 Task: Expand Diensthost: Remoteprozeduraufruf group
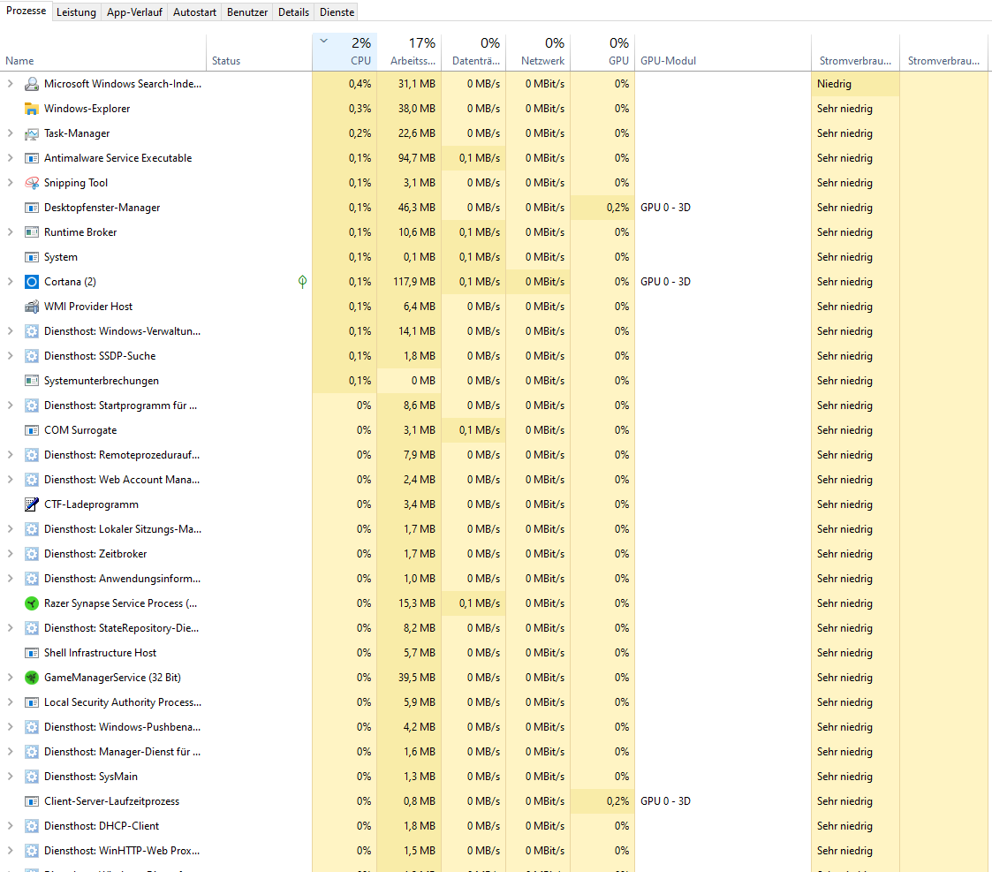pos(10,454)
